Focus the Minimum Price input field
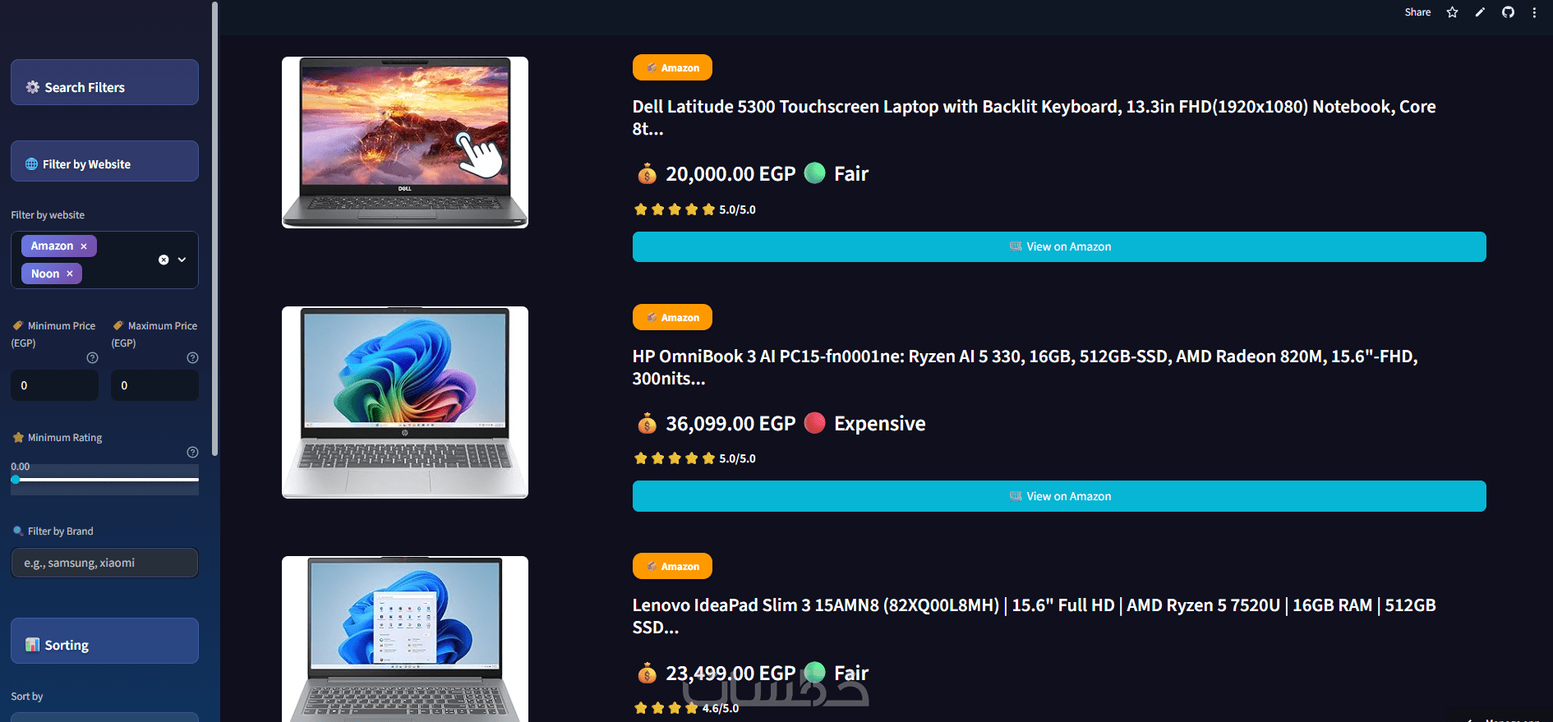Viewport: 1553px width, 722px height. click(54, 385)
